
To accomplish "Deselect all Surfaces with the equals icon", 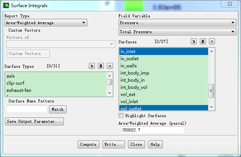I will (212, 41).
